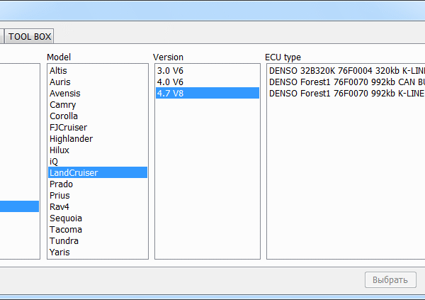Pick Hilux in the Model list

(98, 150)
